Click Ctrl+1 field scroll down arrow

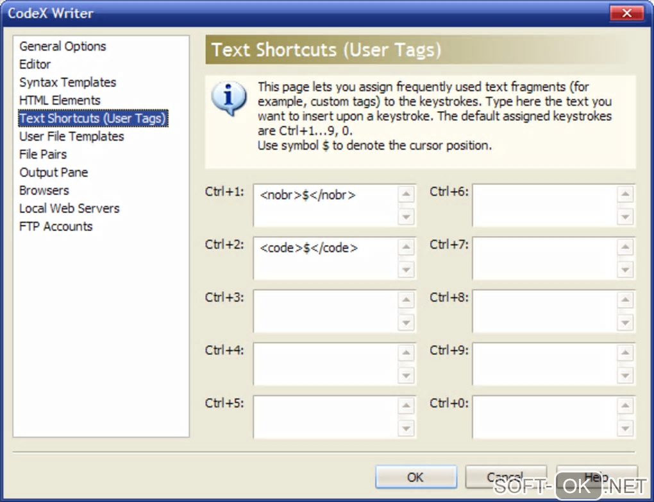(407, 217)
